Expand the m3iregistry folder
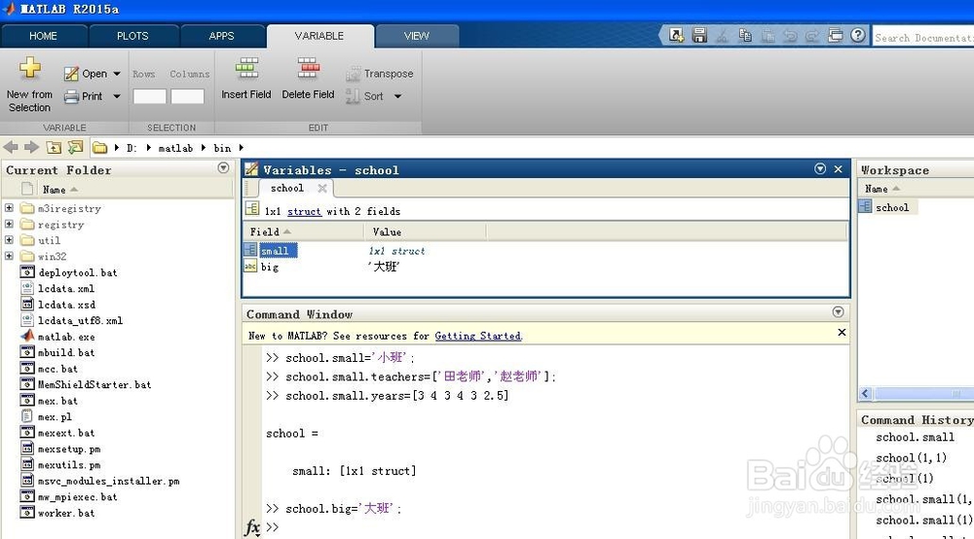The height and width of the screenshot is (539, 974). 9,208
